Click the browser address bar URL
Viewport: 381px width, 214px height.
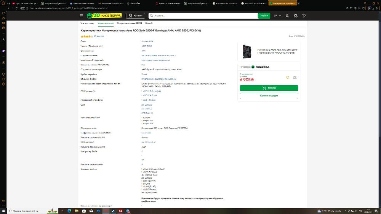[69, 8]
